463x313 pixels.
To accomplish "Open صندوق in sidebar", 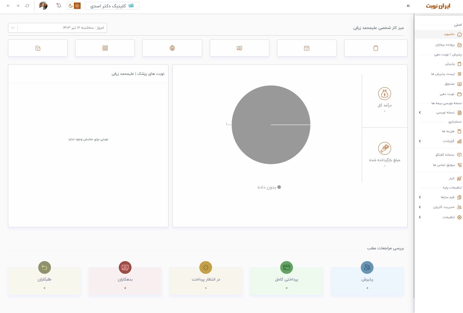I will click(x=439, y=84).
